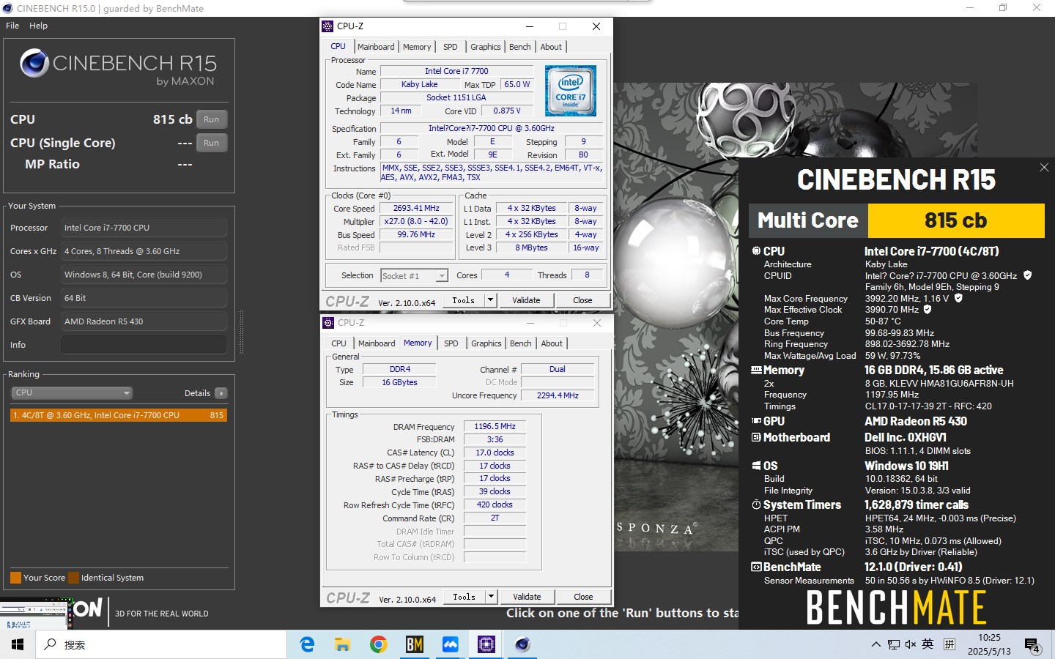The image size is (1055, 659).
Task: Expand ranking Details arrow button
Action: click(221, 393)
